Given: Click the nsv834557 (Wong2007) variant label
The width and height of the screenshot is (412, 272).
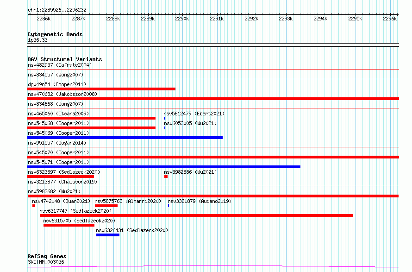Looking at the screenshot, I should pos(56,75).
